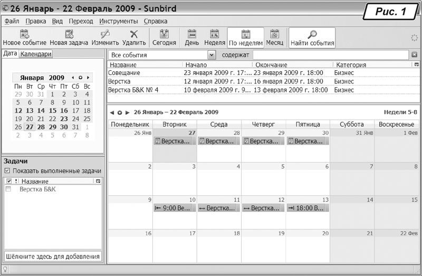Switch to the Календари tab
This screenshot has height=276, width=422.
pos(36,54)
